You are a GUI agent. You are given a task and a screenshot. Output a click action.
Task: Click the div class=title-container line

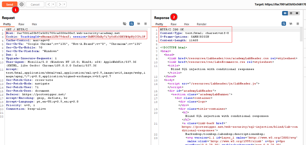(x=203, y=109)
